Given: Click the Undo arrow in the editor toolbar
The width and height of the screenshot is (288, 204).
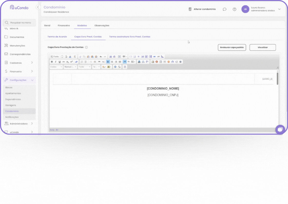Looking at the screenshot, I should point(101,57).
